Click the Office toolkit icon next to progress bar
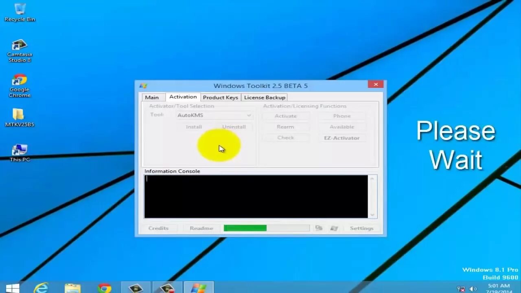The width and height of the screenshot is (521, 293). click(x=319, y=228)
